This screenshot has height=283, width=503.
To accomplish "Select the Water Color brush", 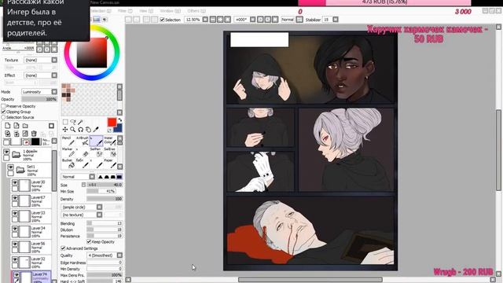I will coord(110,141).
